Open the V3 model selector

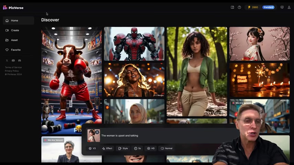(x=92, y=148)
